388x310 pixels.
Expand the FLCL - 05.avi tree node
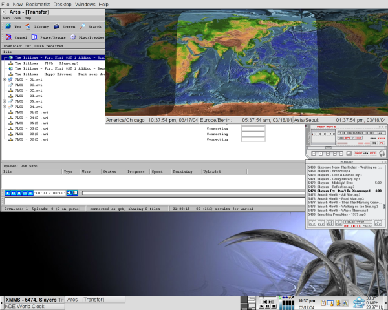5,101
